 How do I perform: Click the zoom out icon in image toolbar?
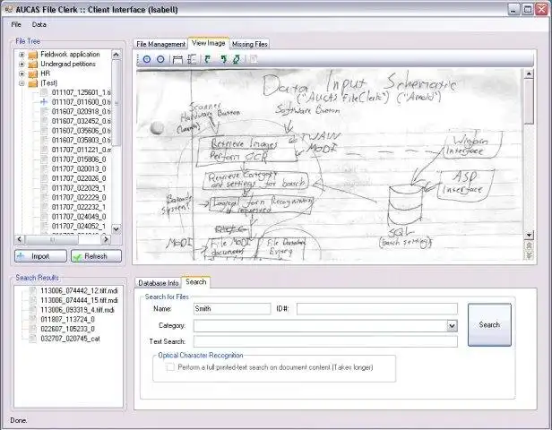point(160,59)
